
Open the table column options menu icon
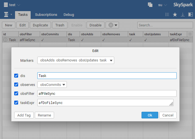point(190,34)
